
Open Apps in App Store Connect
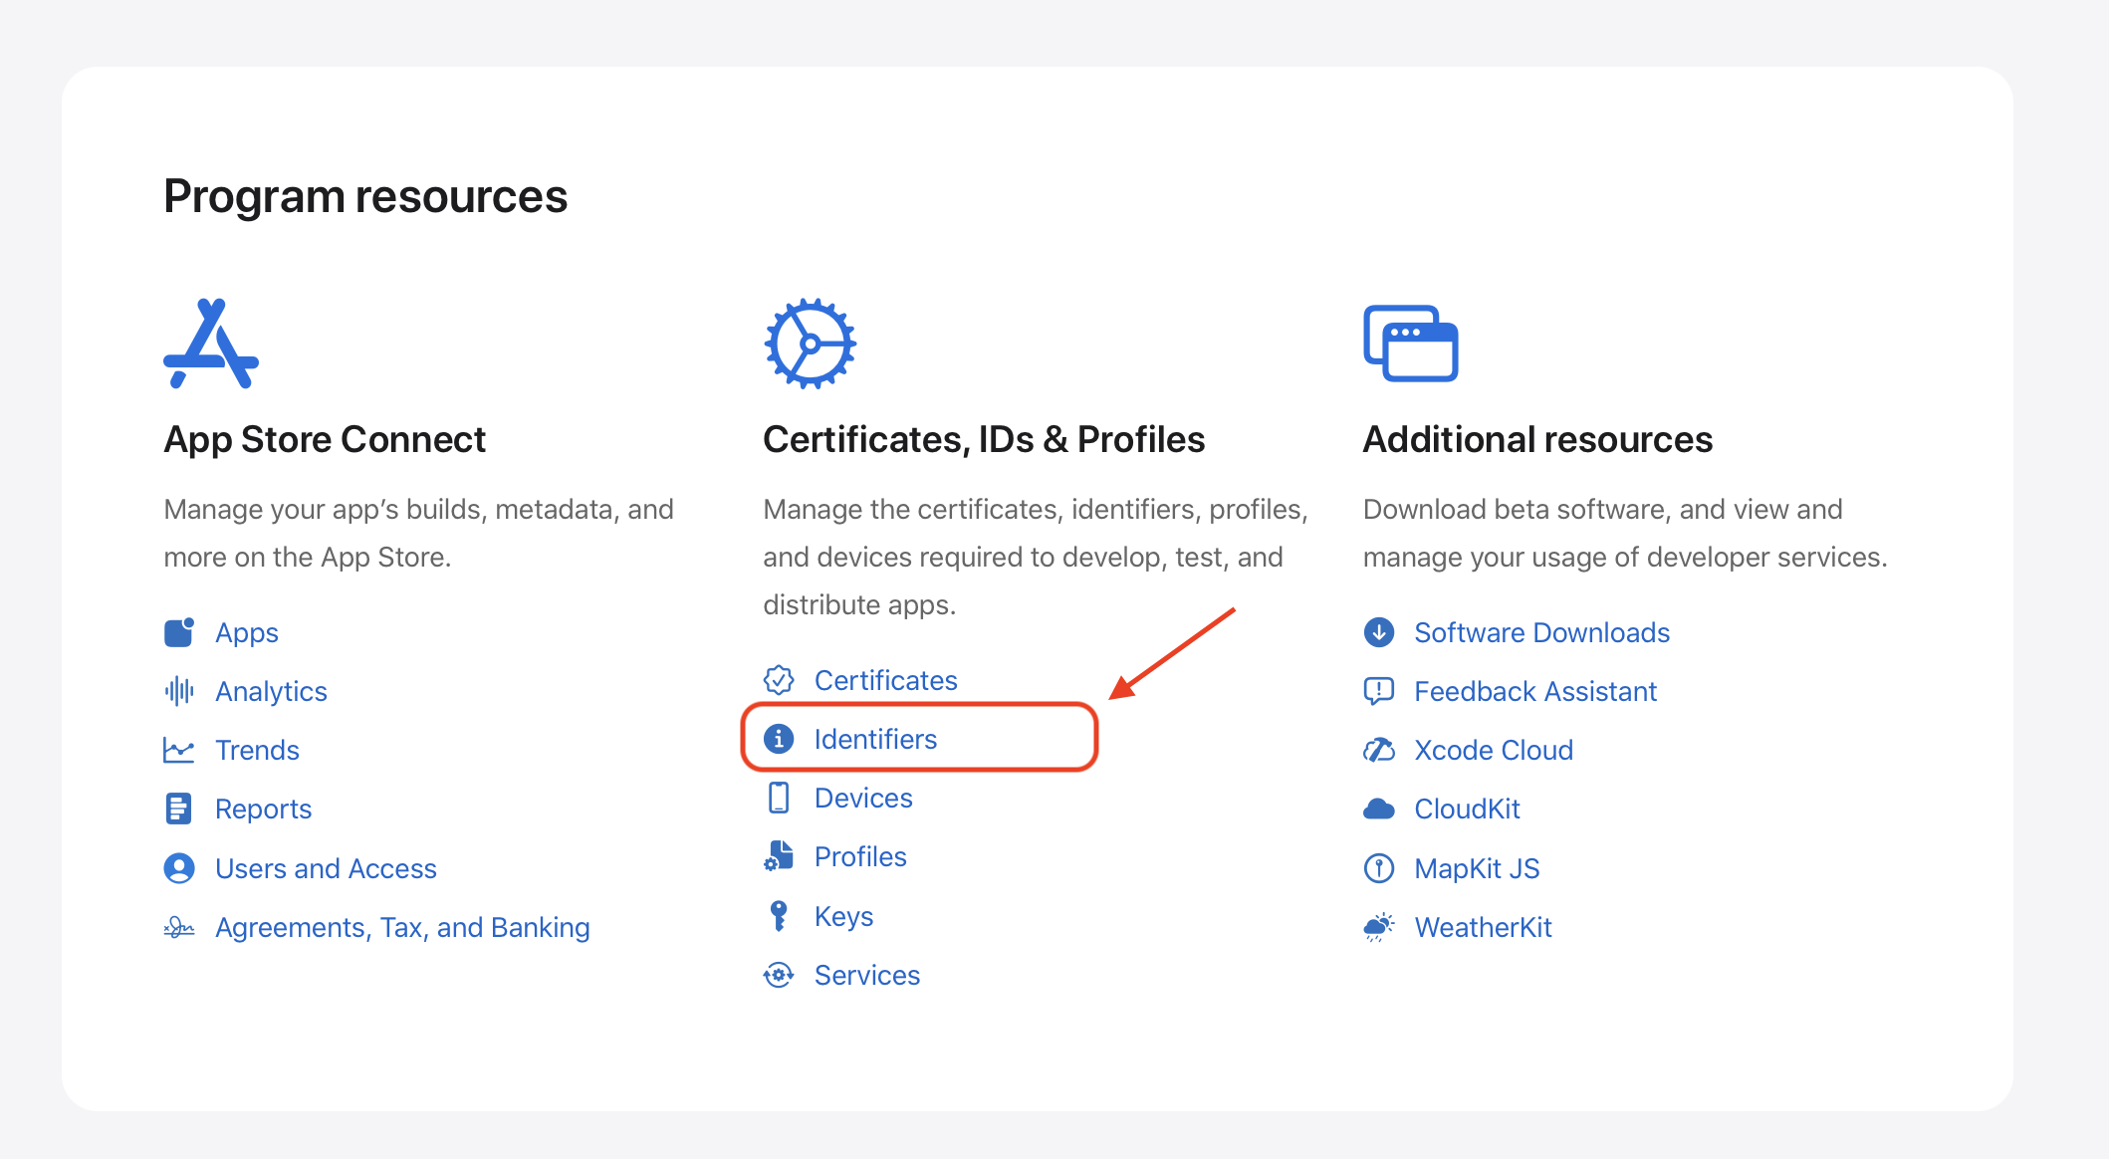point(246,632)
